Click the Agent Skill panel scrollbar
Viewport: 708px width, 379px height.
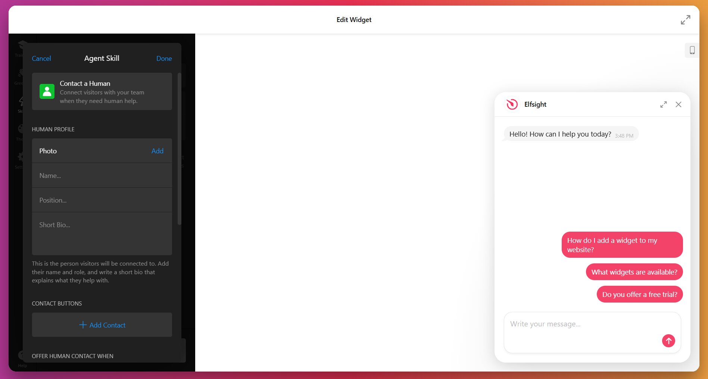(x=180, y=149)
